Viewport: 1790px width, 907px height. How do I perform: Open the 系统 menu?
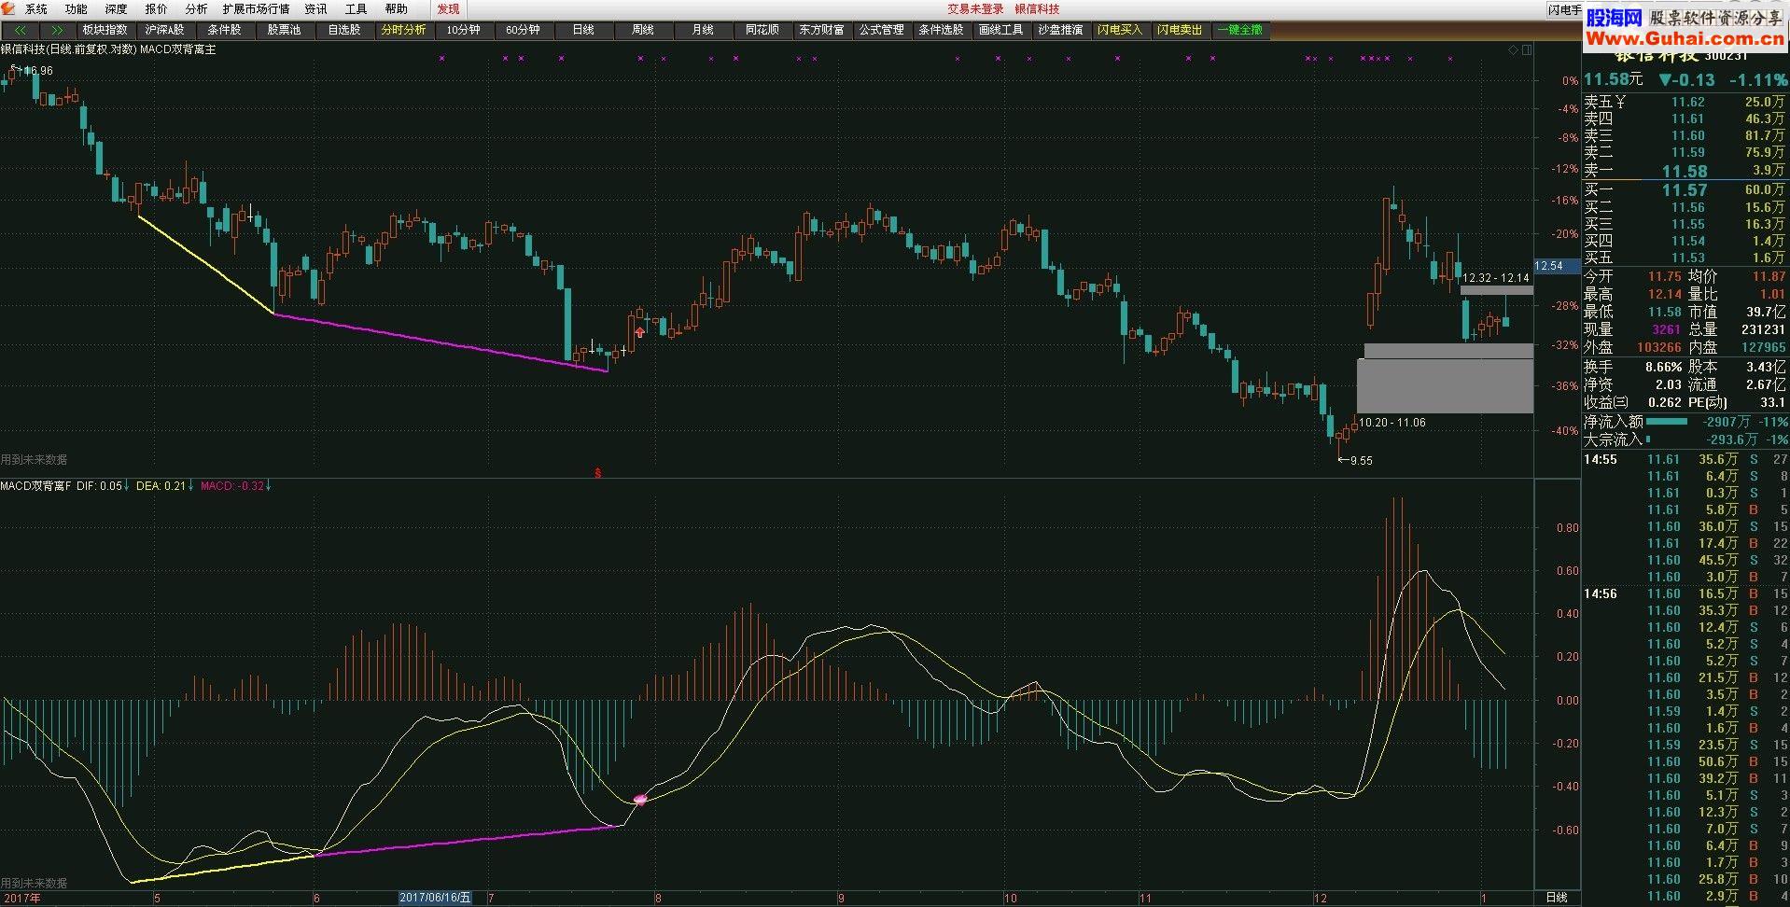36,8
